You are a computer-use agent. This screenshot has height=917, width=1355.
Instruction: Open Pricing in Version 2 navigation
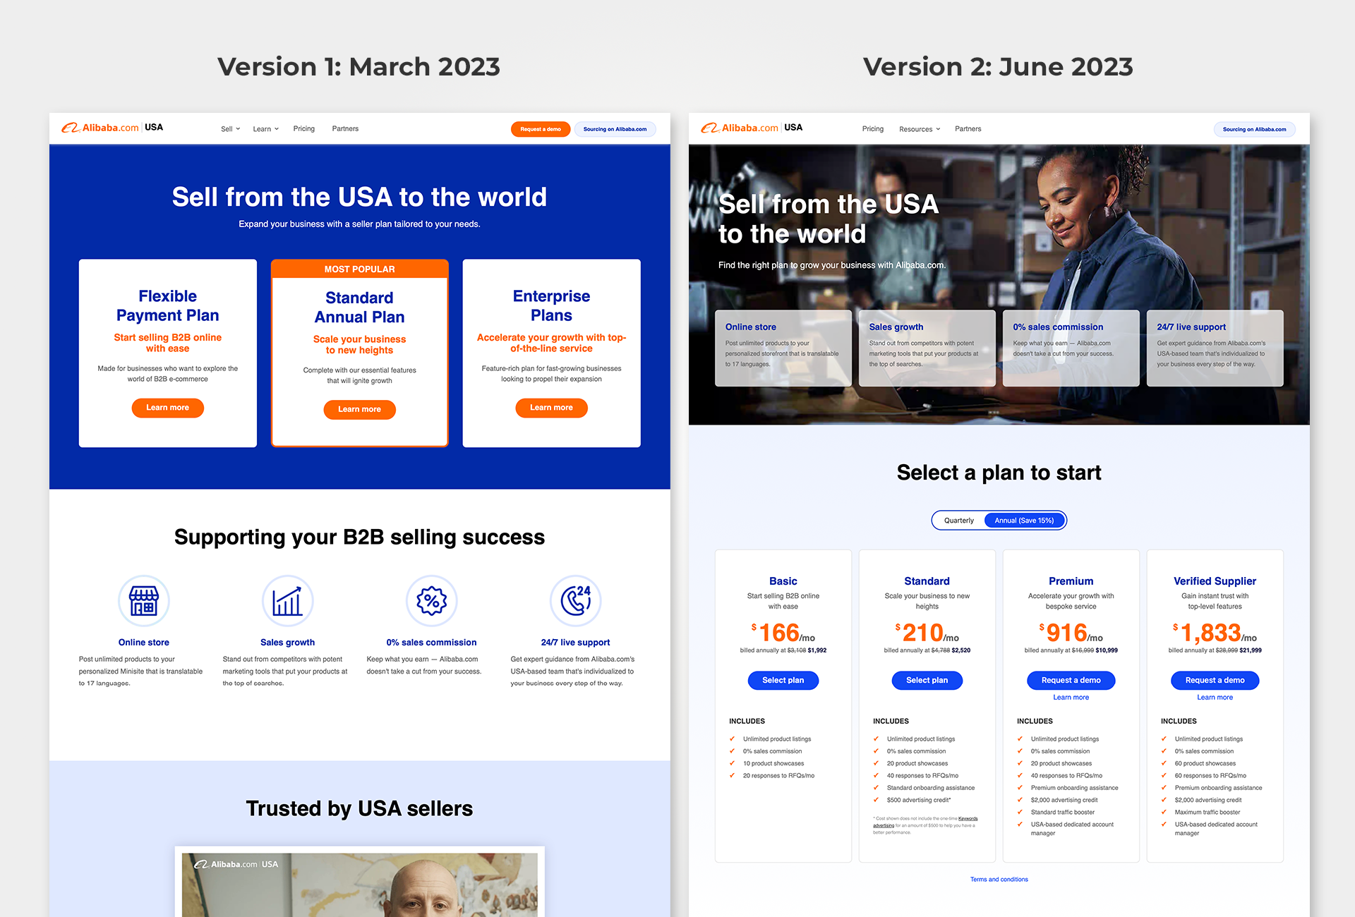tap(873, 129)
